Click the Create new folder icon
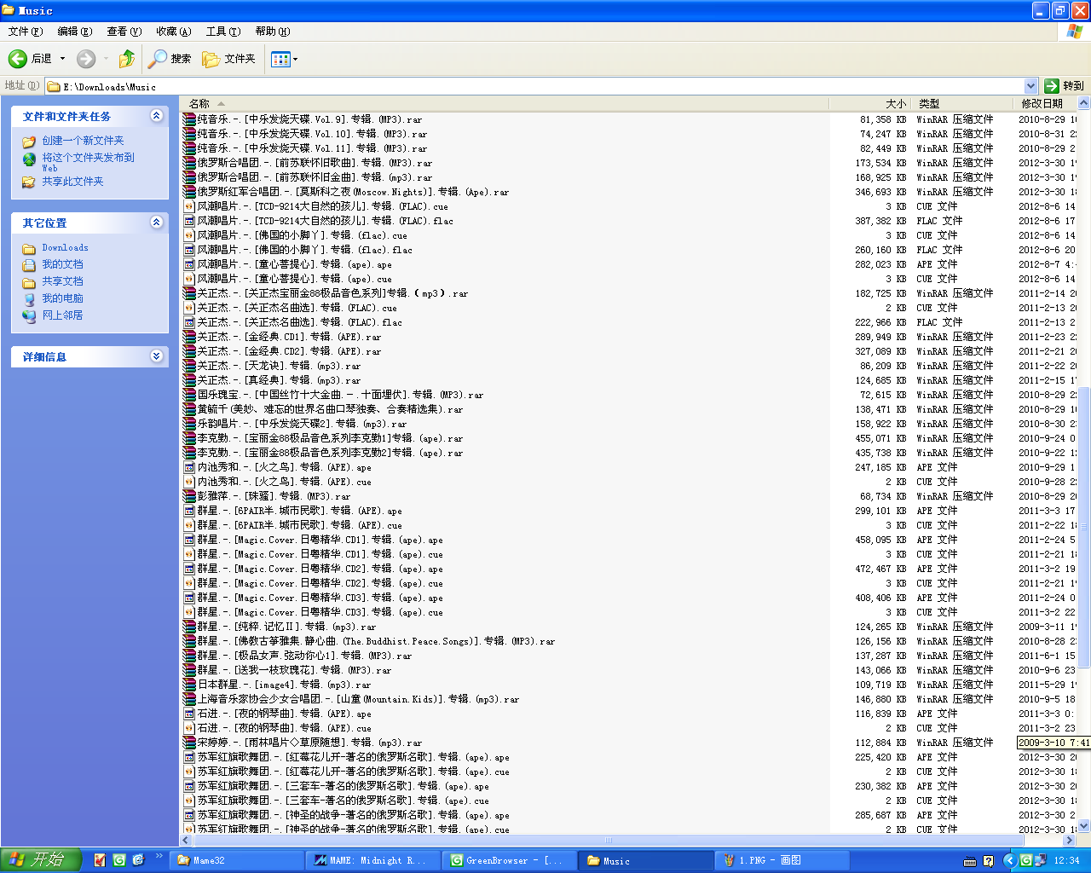Screen dimensions: 1091x873 [x=29, y=142]
